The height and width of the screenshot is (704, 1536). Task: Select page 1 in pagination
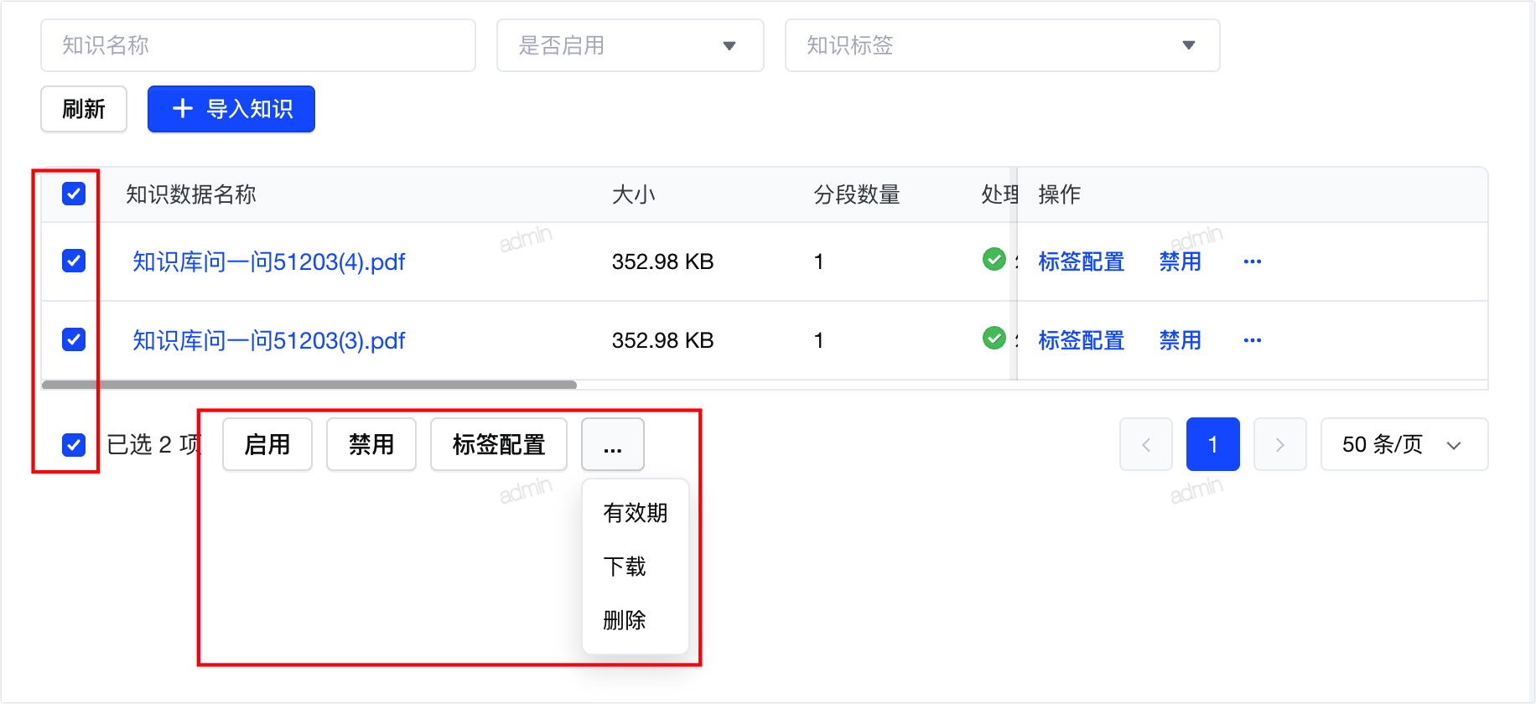tap(1212, 444)
